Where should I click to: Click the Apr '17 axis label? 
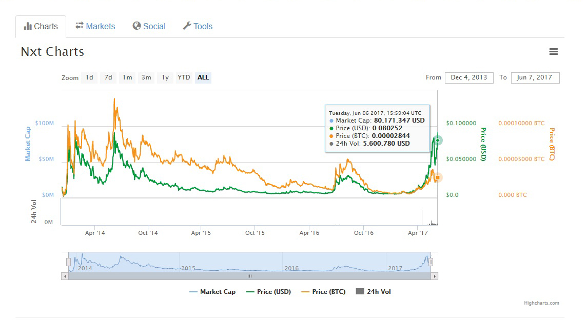pyautogui.click(x=418, y=233)
